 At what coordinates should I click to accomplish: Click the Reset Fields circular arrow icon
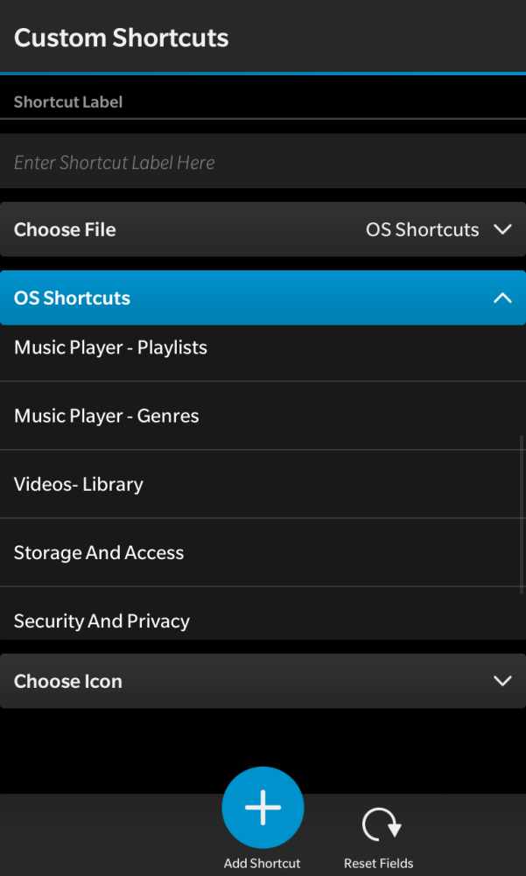tap(381, 826)
